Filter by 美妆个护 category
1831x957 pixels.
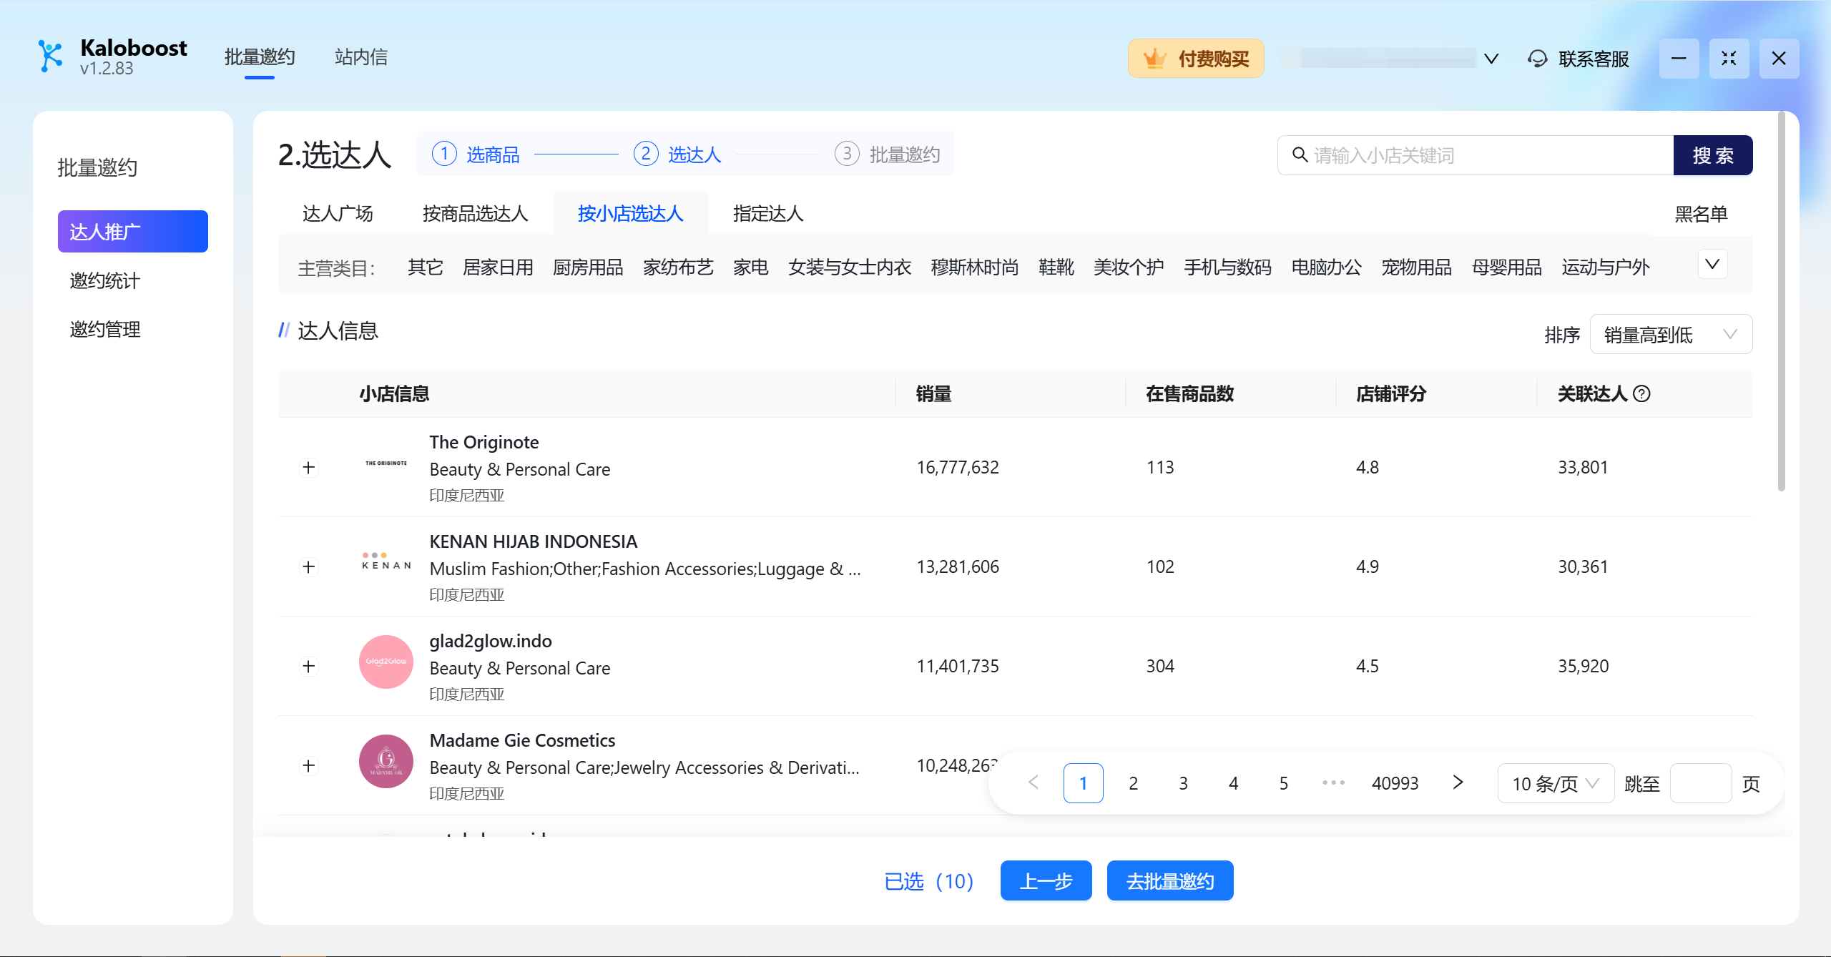click(x=1129, y=268)
